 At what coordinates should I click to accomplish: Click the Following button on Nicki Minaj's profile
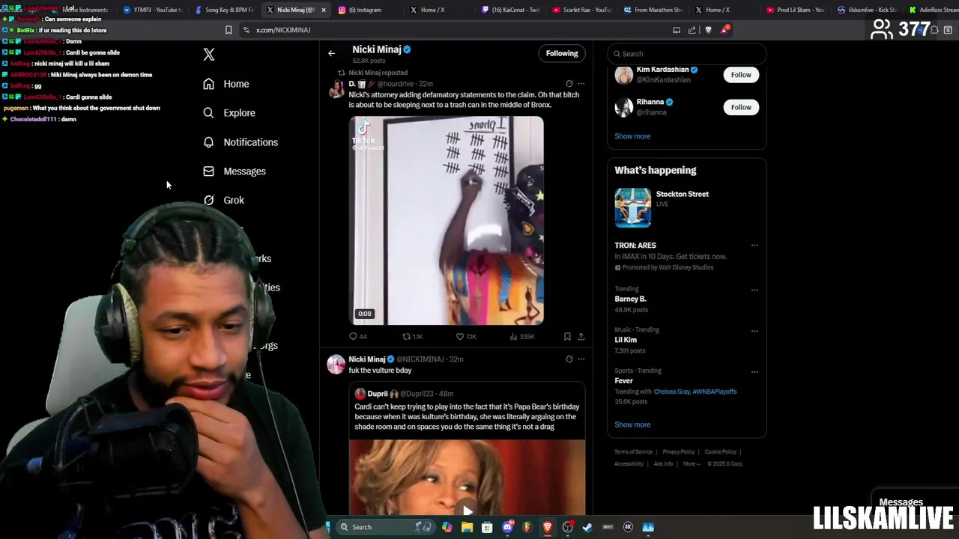point(562,53)
